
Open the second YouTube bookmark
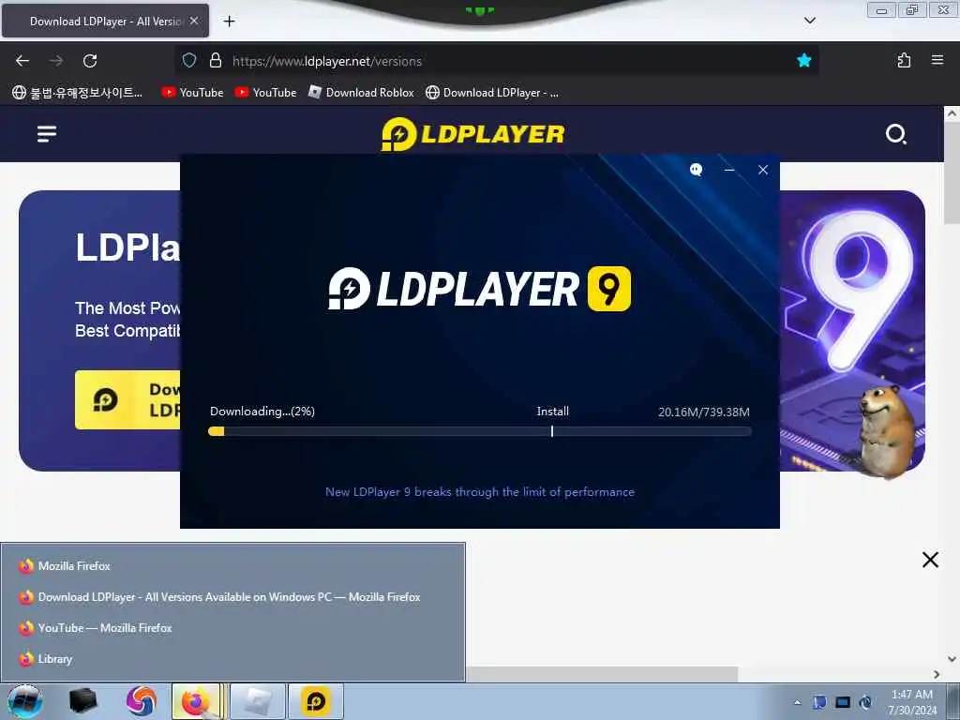tap(265, 93)
